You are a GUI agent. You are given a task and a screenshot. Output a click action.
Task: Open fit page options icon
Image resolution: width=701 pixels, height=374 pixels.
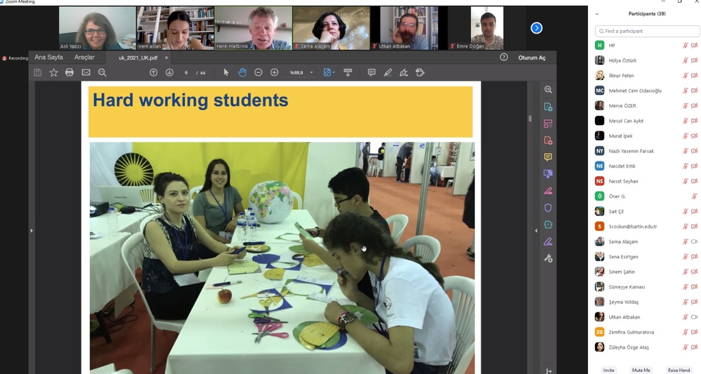coord(329,72)
